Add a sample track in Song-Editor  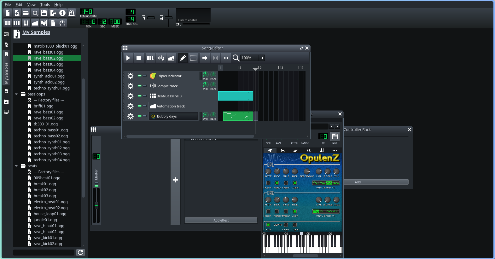[161, 58]
